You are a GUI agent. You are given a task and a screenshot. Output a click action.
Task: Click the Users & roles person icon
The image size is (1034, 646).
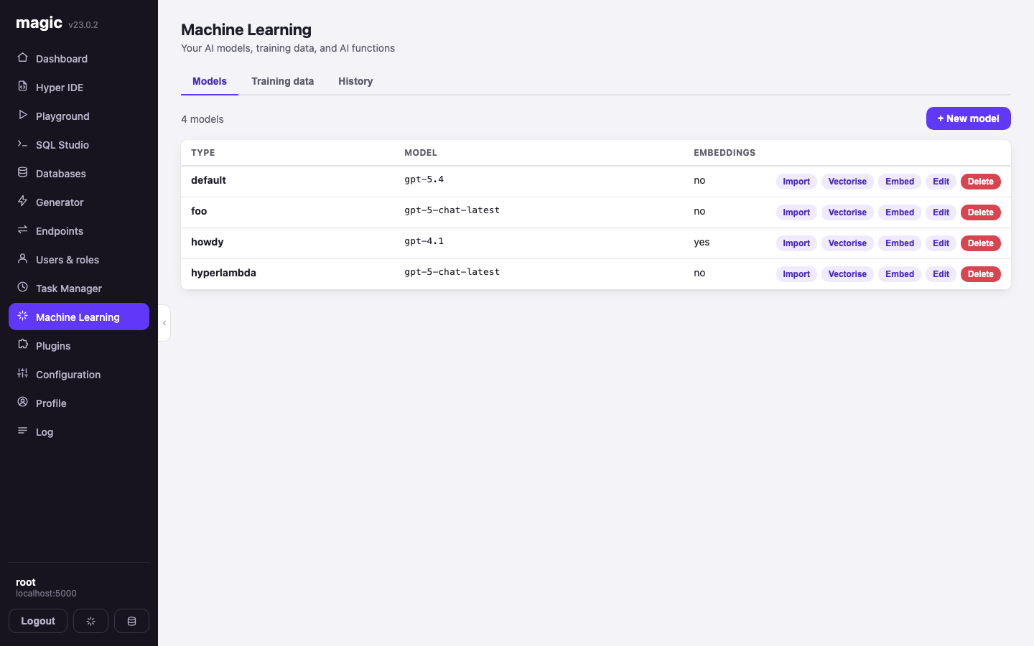pyautogui.click(x=22, y=258)
